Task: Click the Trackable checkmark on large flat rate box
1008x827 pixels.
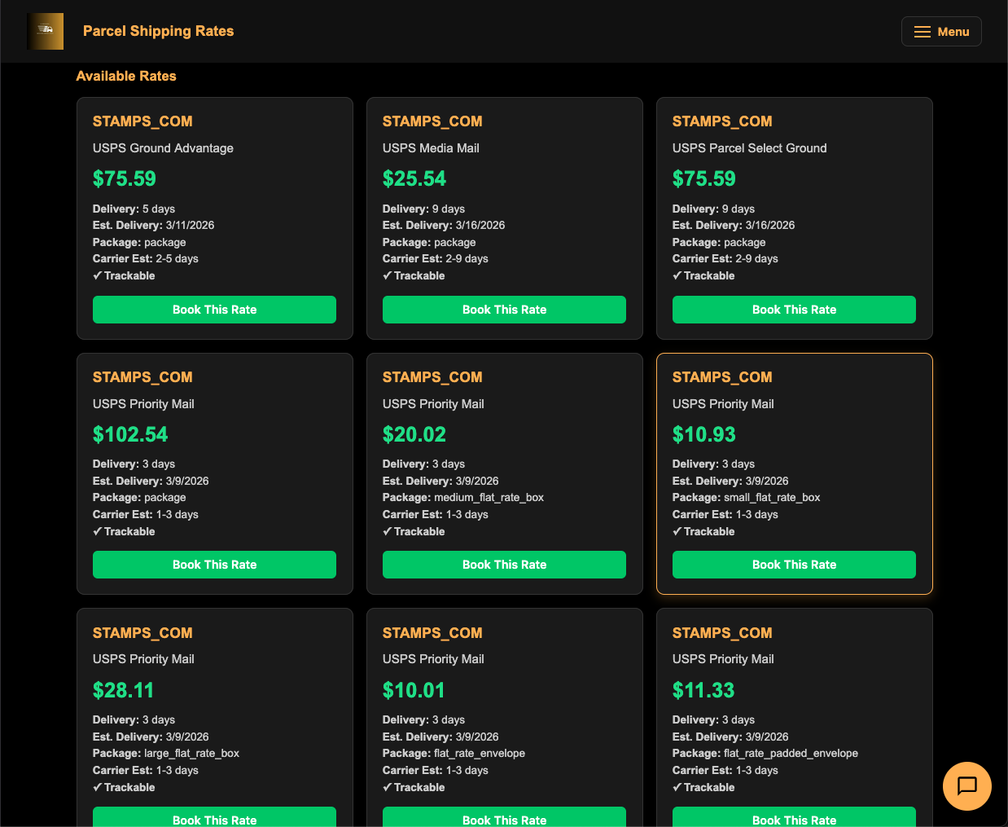Action: (124, 787)
